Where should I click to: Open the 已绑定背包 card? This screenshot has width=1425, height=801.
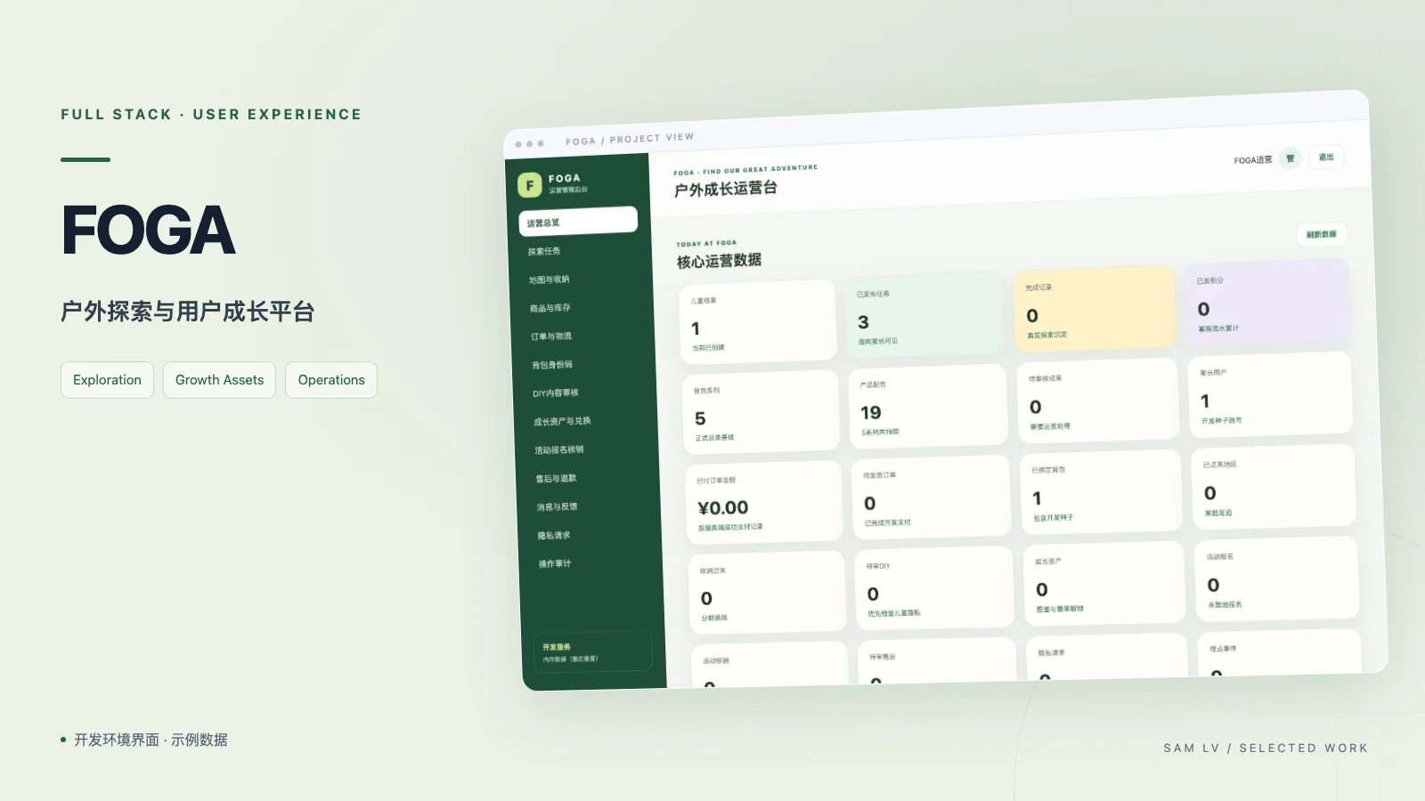point(1102,492)
